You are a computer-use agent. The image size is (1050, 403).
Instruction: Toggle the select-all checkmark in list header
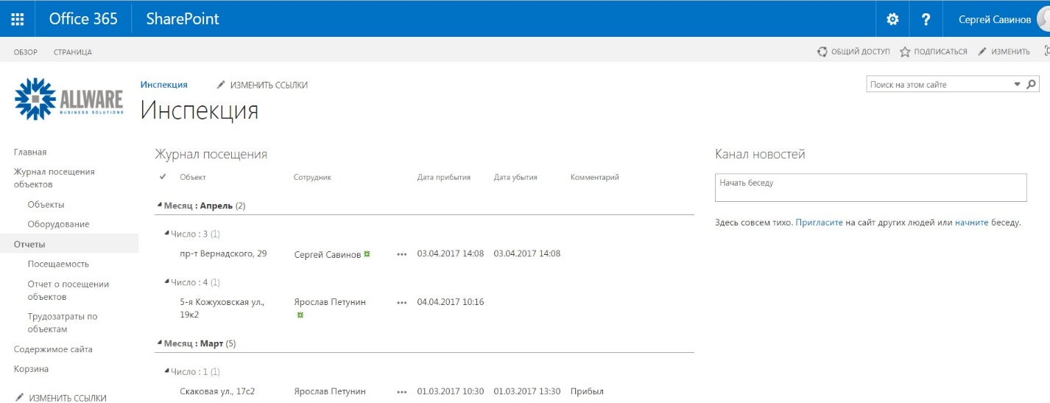[x=163, y=177]
